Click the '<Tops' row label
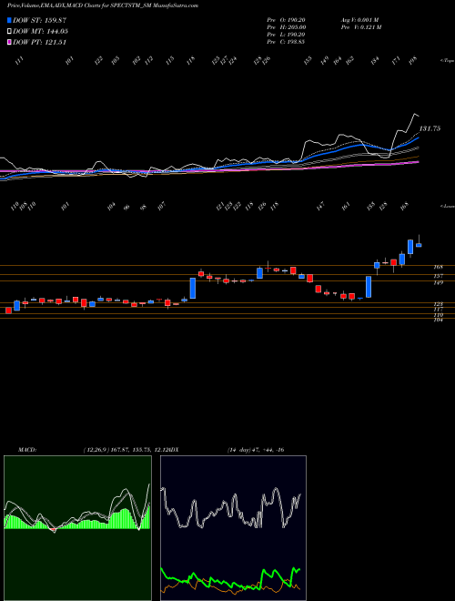This screenshot has height=601, width=455. (x=447, y=61)
